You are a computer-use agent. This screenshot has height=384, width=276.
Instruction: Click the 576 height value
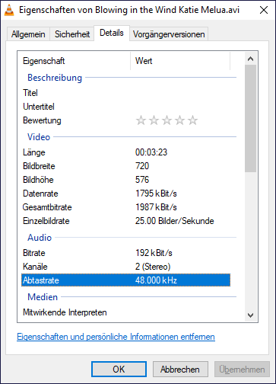[142, 180]
